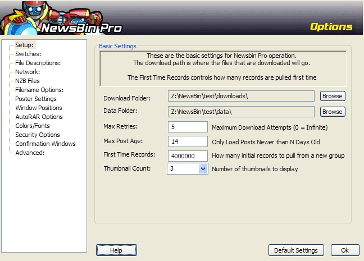Click Browse next to Download Folder
The height and width of the screenshot is (261, 364).
pos(333,96)
